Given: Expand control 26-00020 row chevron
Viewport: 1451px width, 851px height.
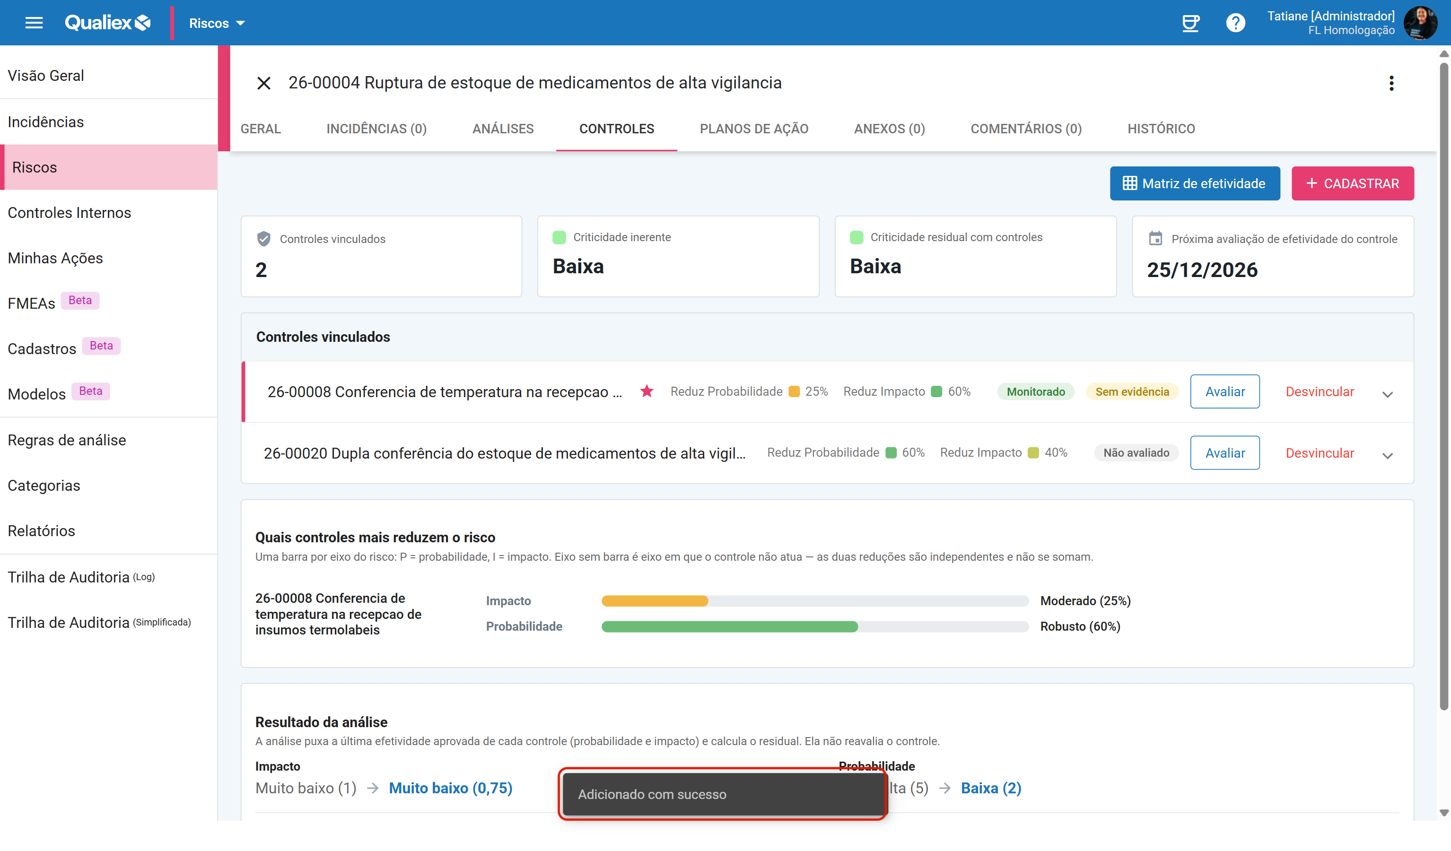Looking at the screenshot, I should [1387, 455].
